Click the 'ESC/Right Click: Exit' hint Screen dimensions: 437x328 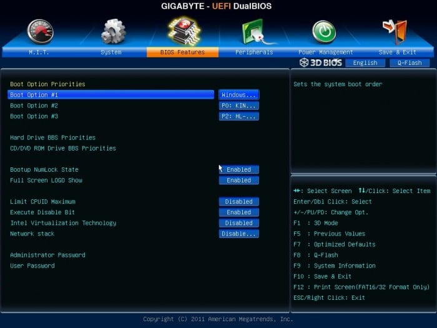329,298
